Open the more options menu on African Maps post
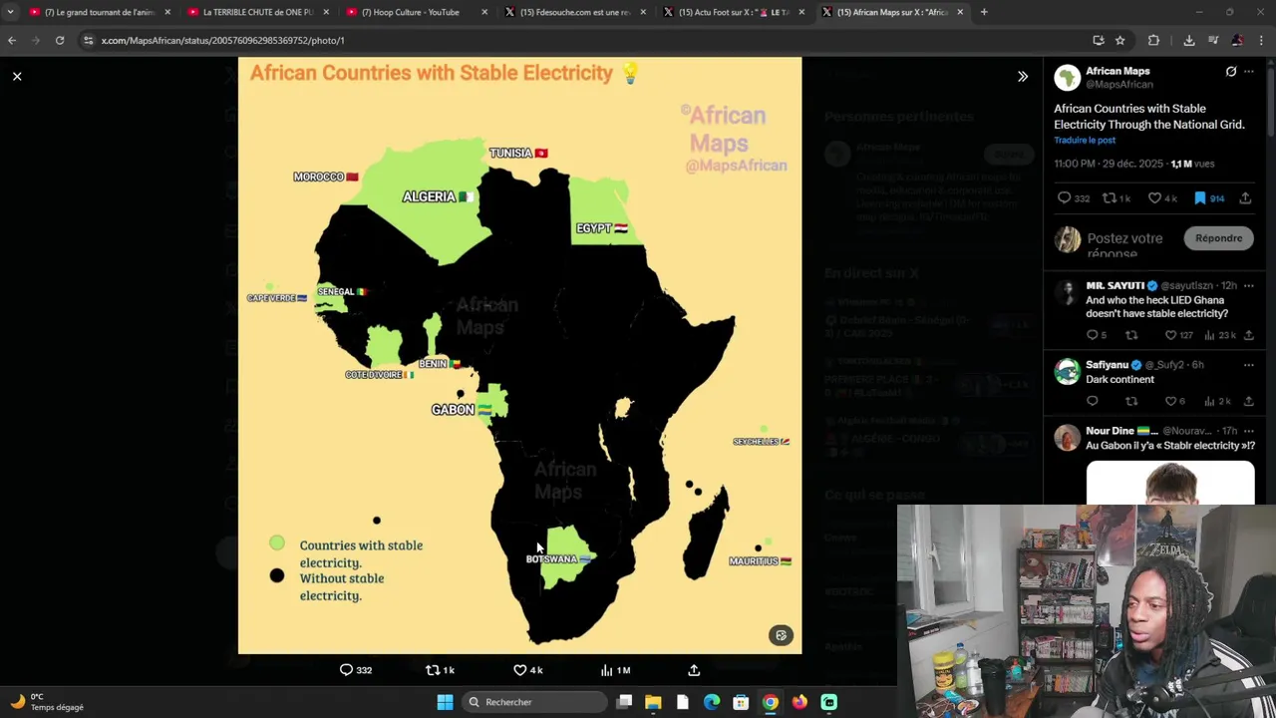The width and height of the screenshot is (1276, 718). 1249,72
